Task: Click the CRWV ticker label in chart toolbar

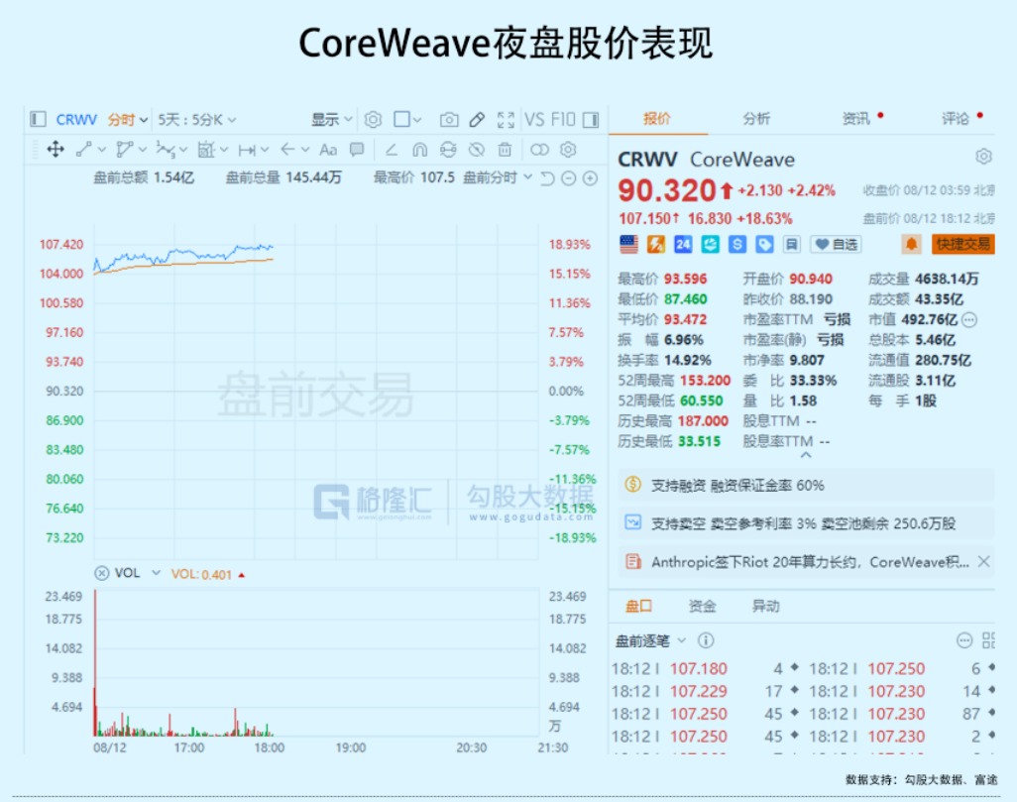Action: click(76, 119)
